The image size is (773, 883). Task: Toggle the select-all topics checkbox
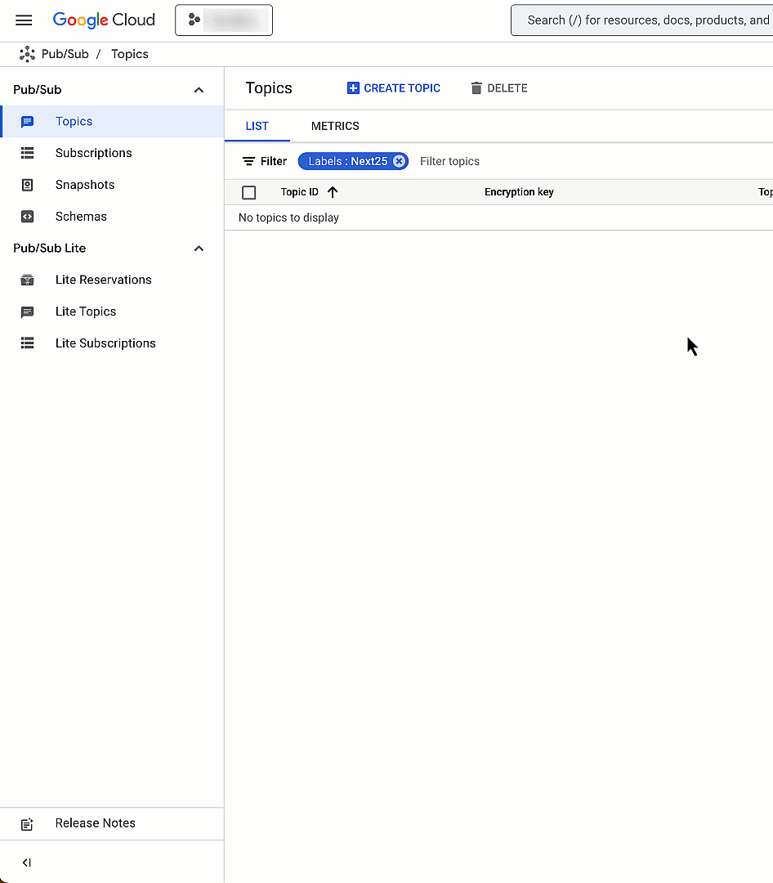click(249, 193)
